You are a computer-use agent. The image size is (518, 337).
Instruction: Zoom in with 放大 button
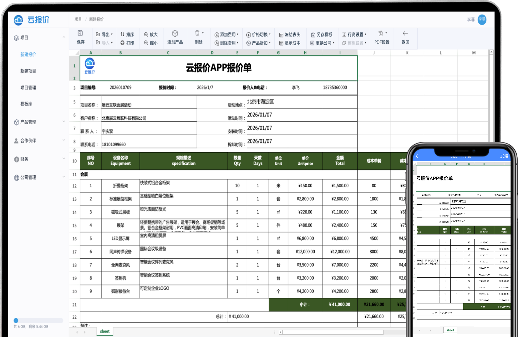pos(151,34)
